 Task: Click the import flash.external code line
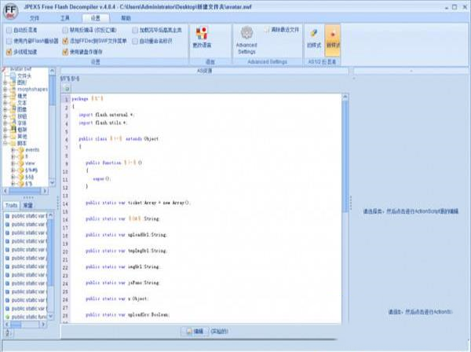(106, 115)
